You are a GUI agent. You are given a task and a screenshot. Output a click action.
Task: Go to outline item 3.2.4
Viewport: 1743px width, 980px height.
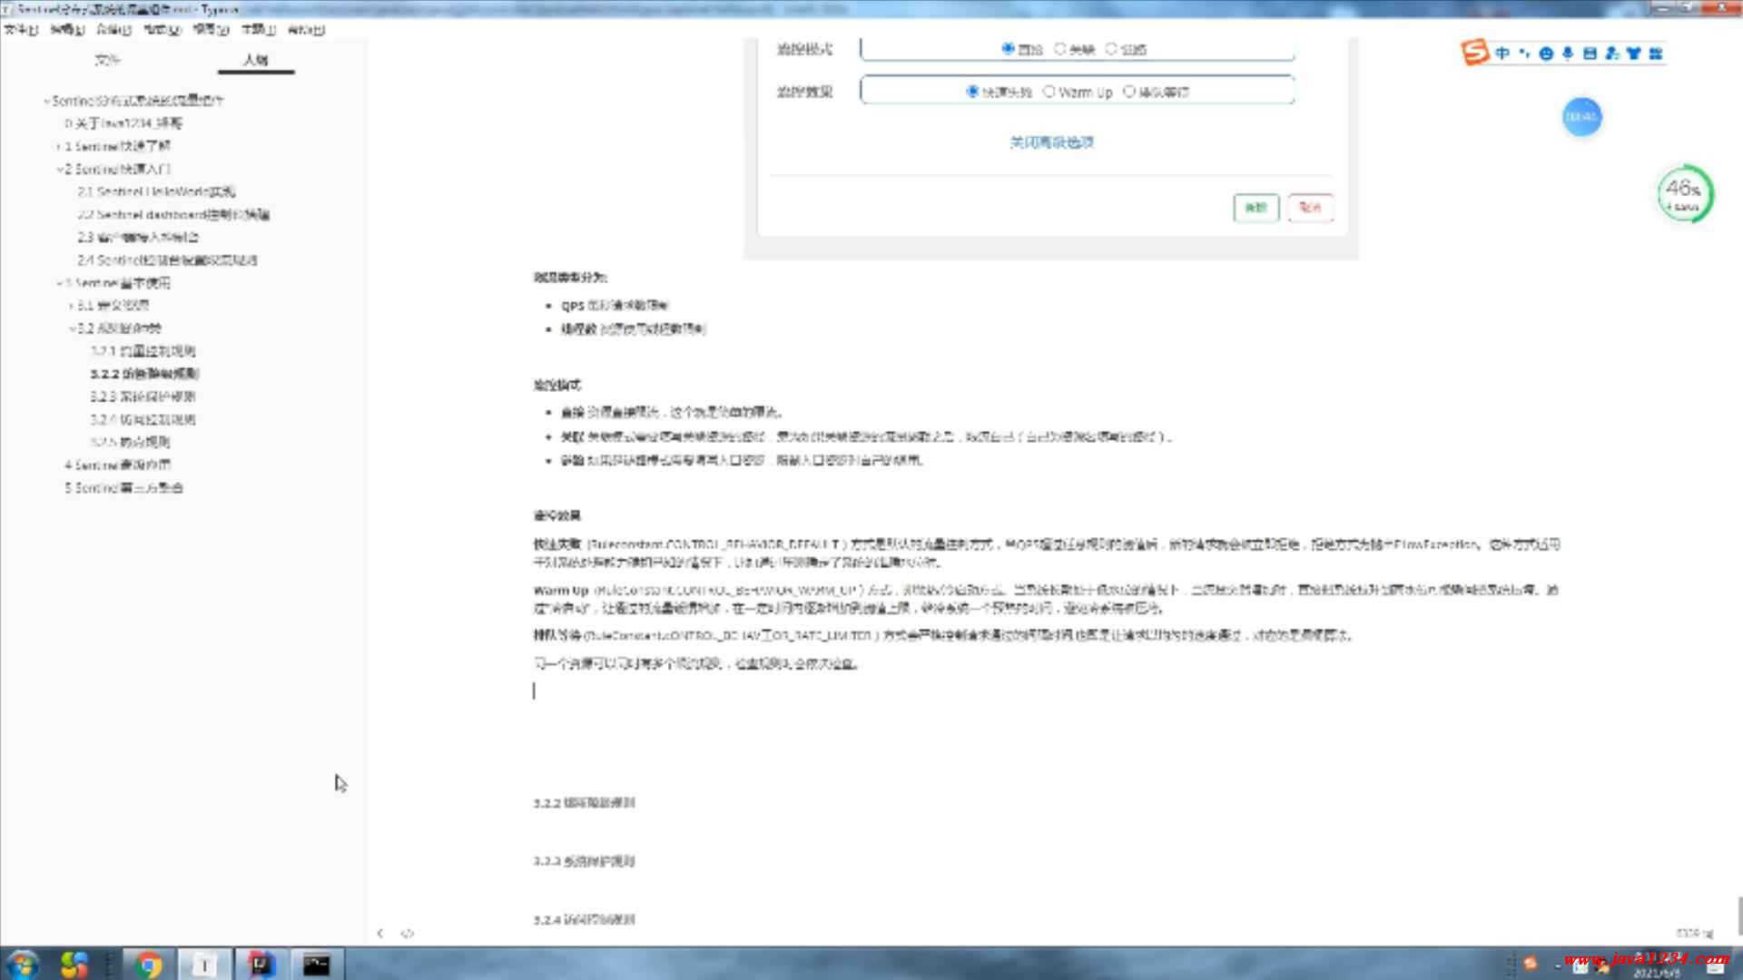143,419
